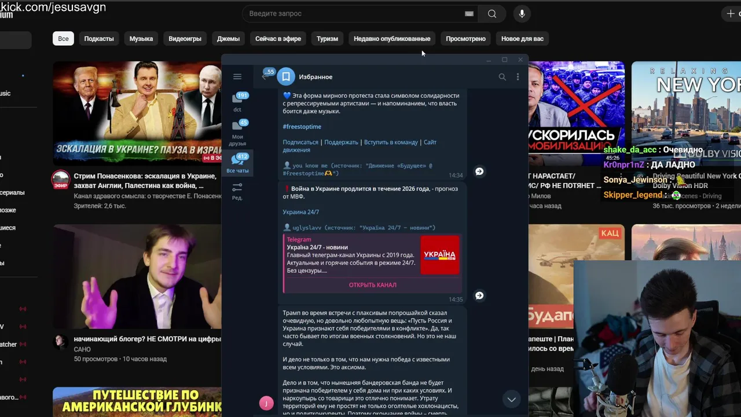Click the Поддержать link
Viewport: 741px width, 417px height.
coord(341,142)
